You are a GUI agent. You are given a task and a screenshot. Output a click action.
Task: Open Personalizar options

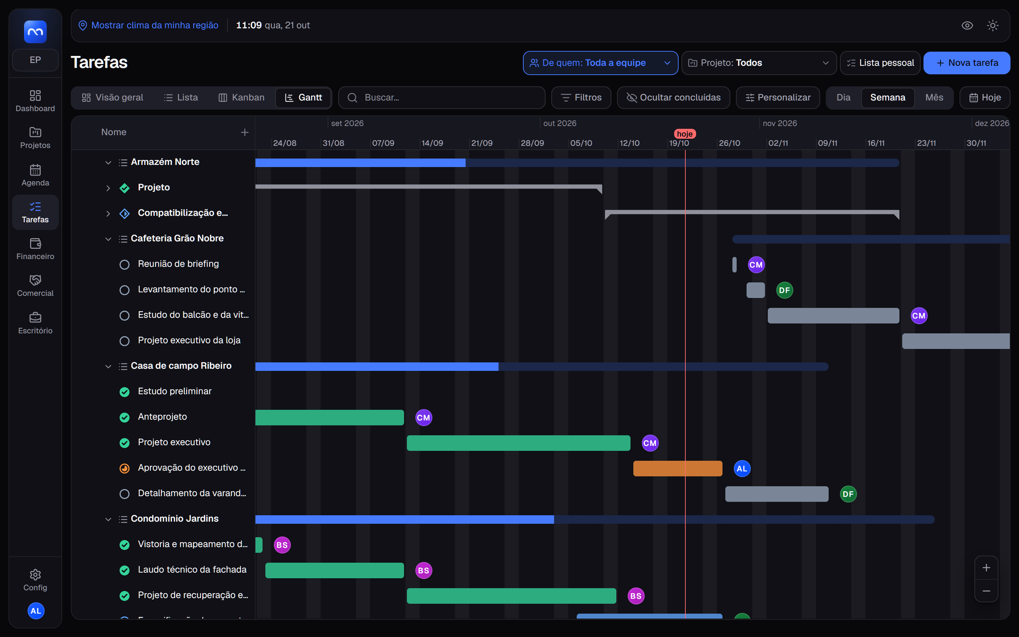(778, 97)
